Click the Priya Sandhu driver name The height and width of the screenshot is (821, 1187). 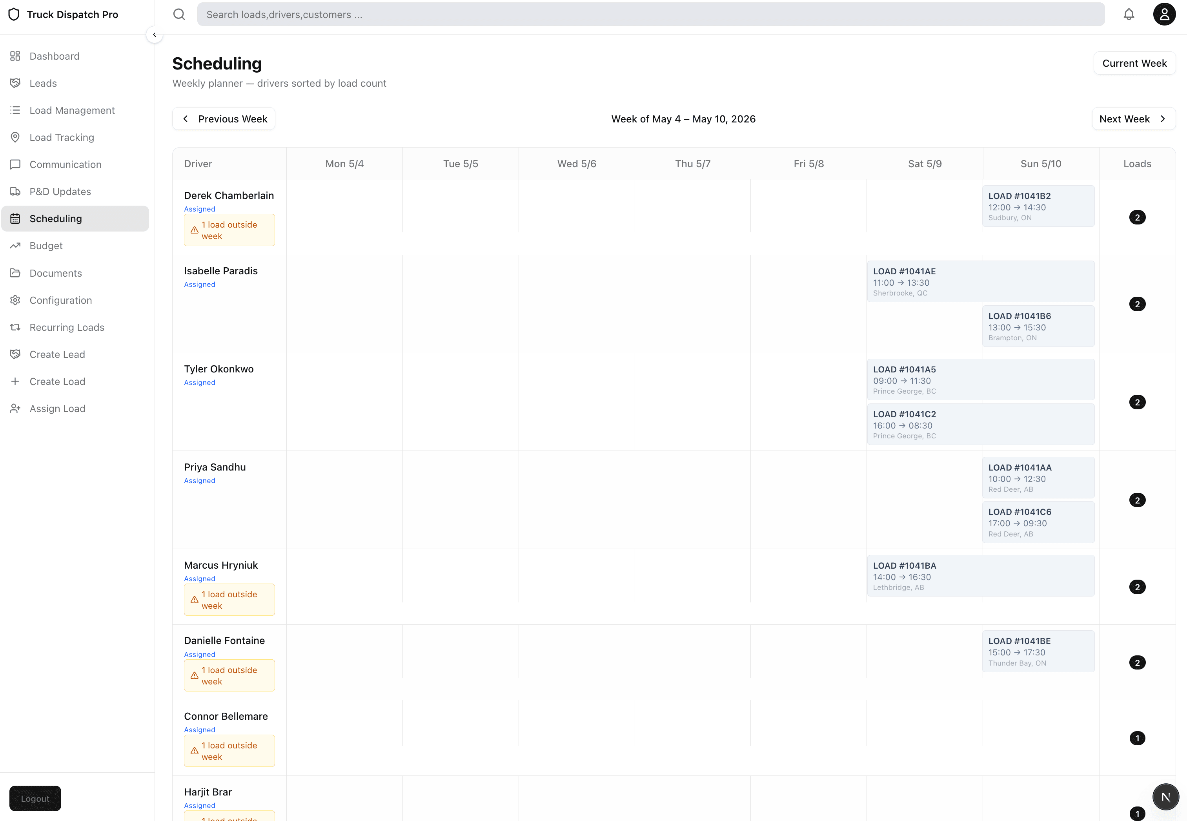215,467
